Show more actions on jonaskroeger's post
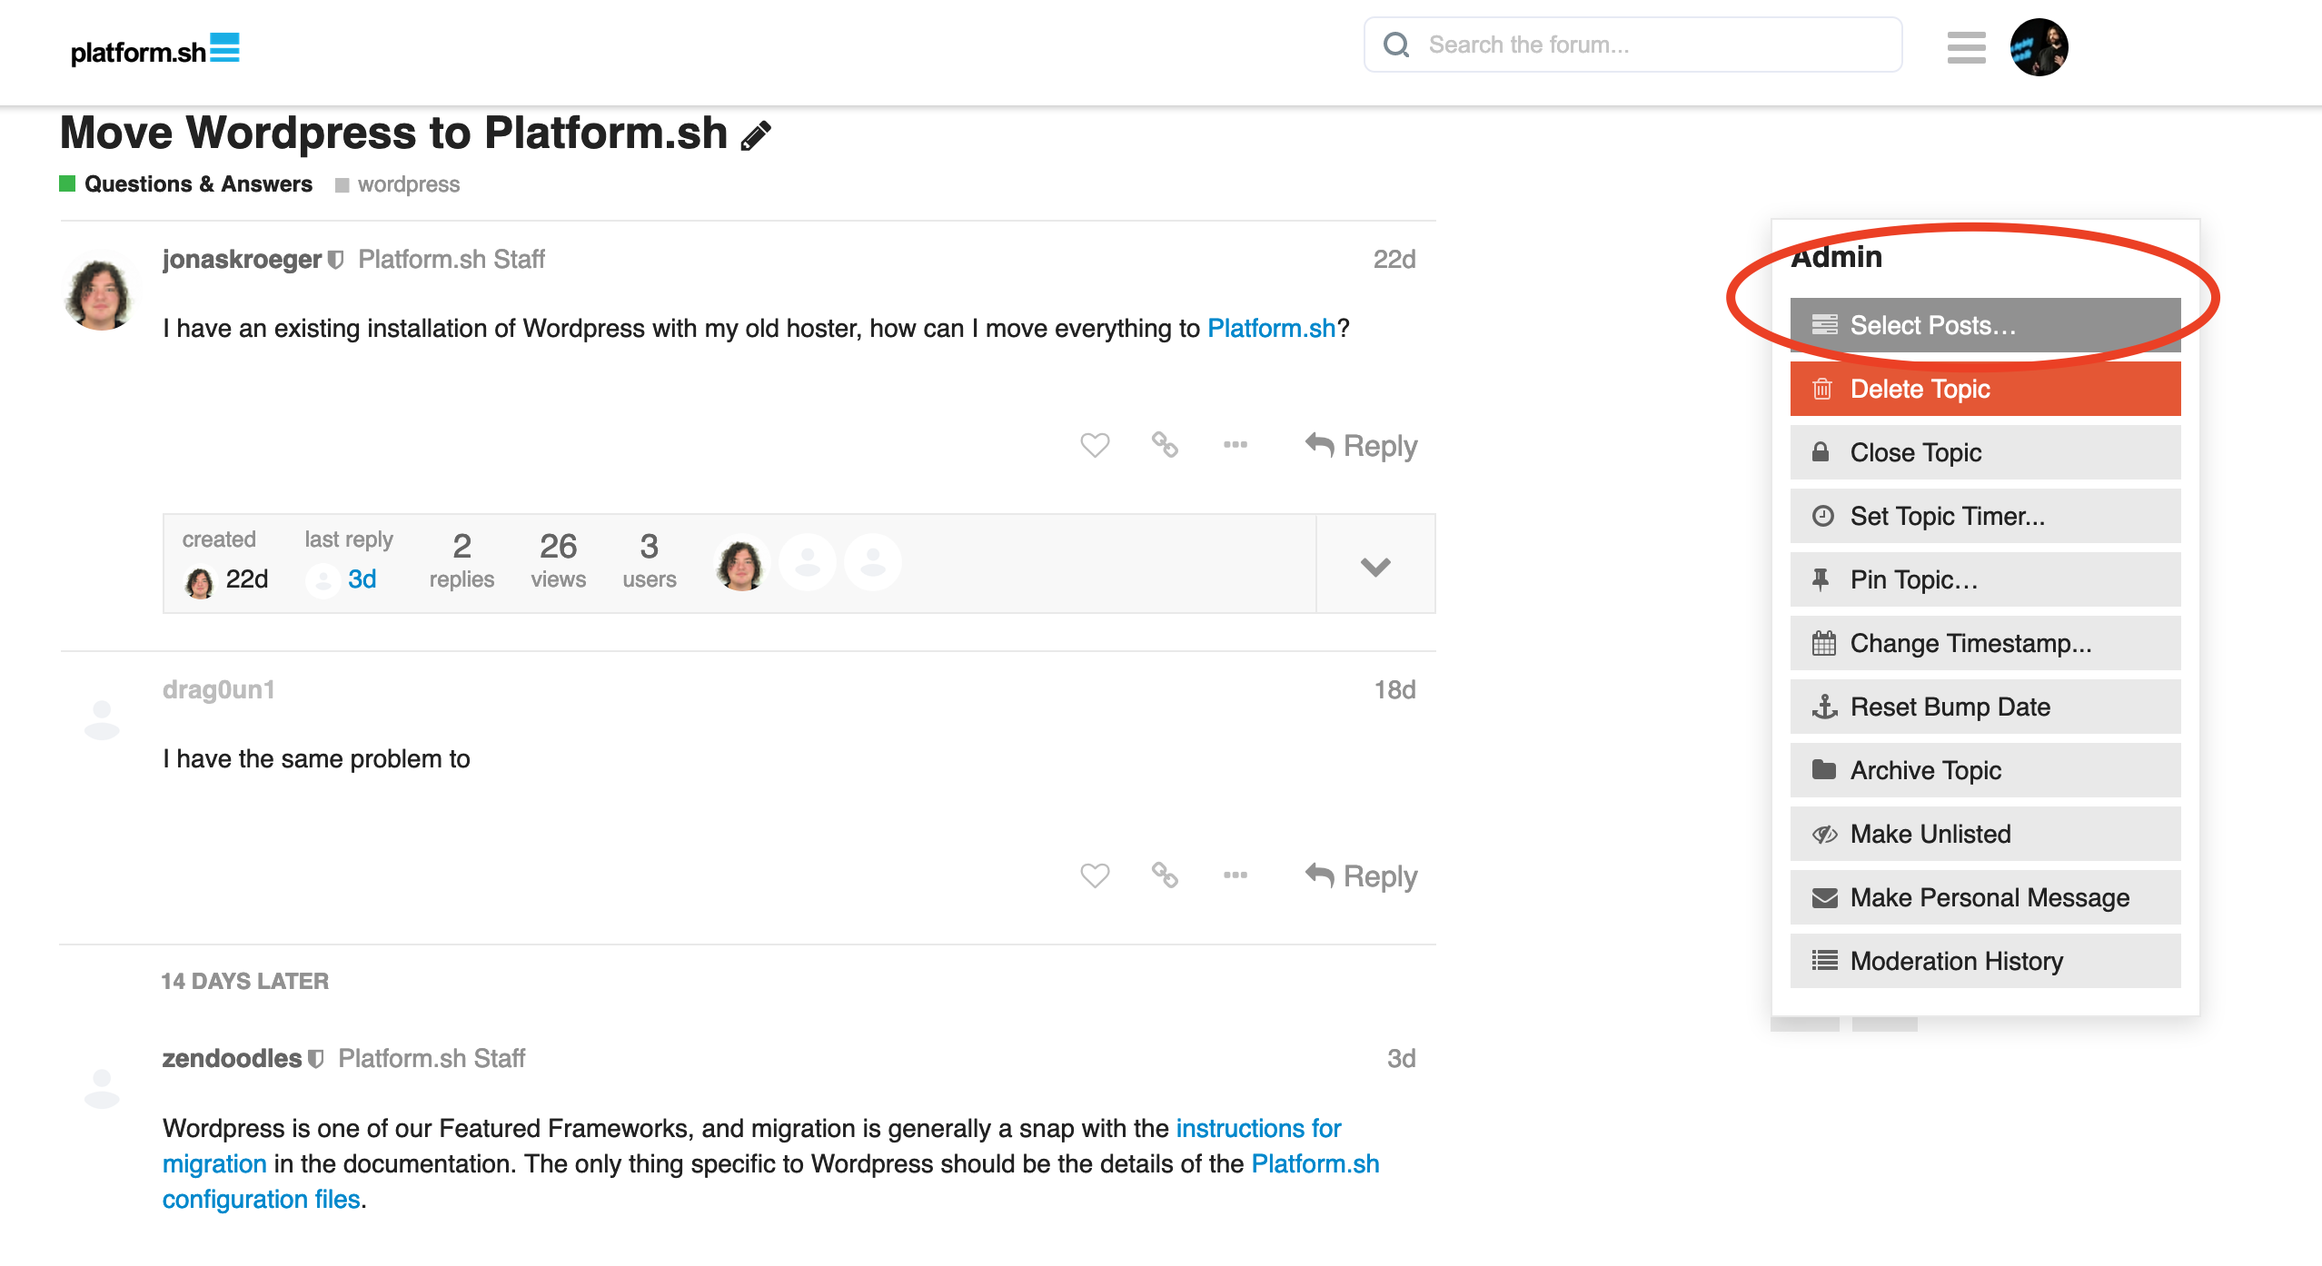The width and height of the screenshot is (2322, 1266). pos(1235,444)
